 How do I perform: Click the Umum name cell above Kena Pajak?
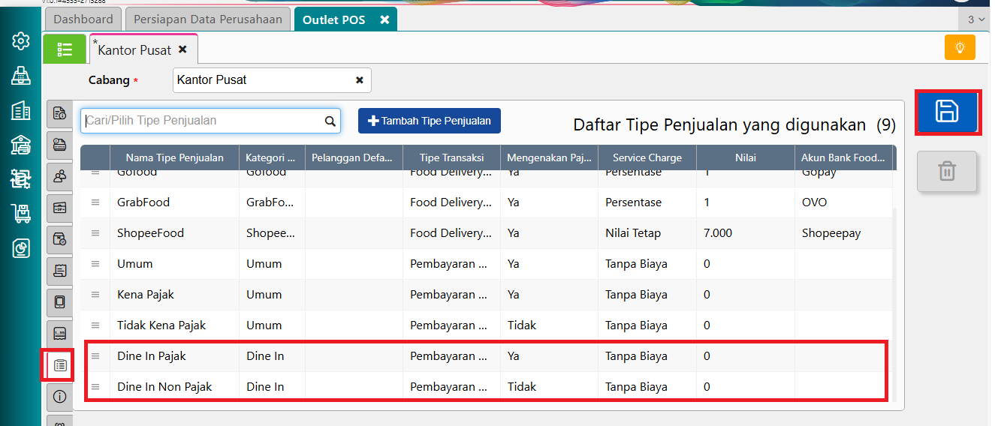pos(175,264)
